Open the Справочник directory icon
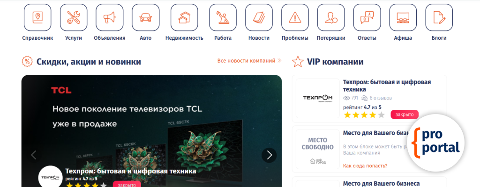The image size is (480, 187). (x=37, y=17)
